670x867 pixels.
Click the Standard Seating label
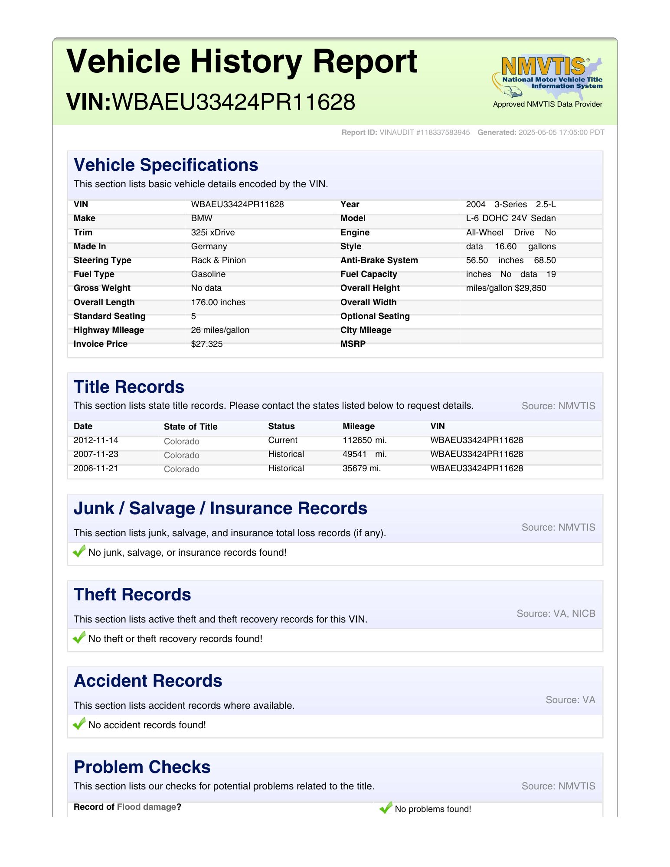point(110,316)
